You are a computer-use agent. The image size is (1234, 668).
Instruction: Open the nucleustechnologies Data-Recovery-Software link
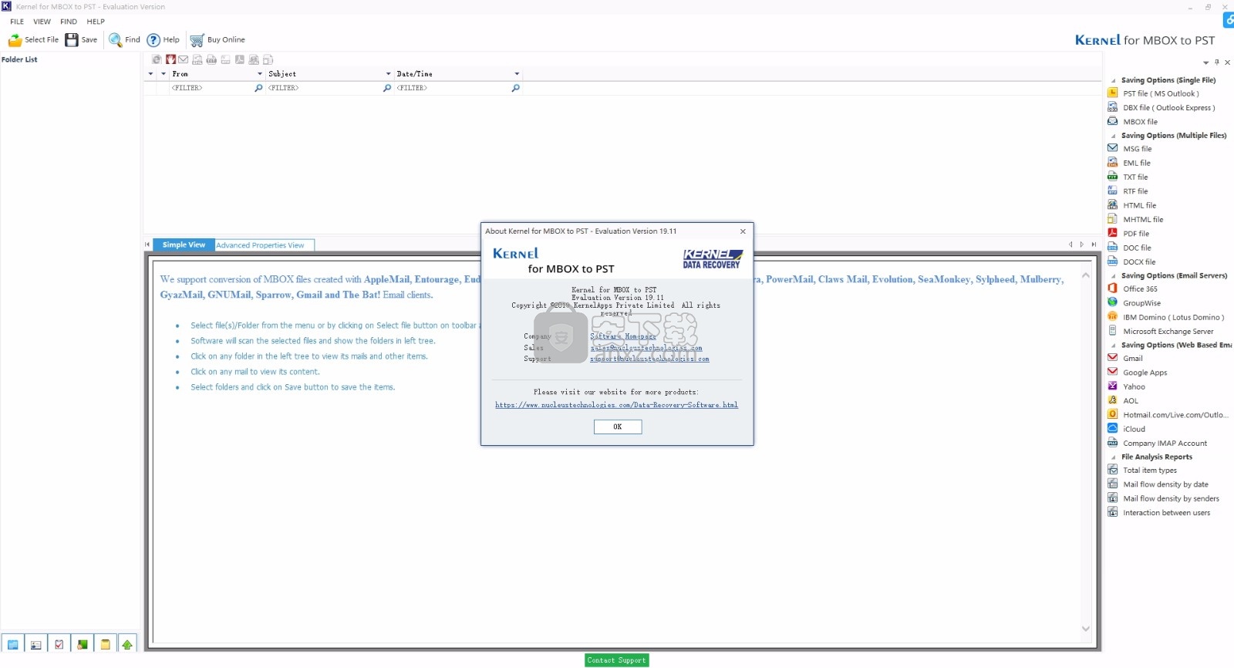pyautogui.click(x=616, y=405)
